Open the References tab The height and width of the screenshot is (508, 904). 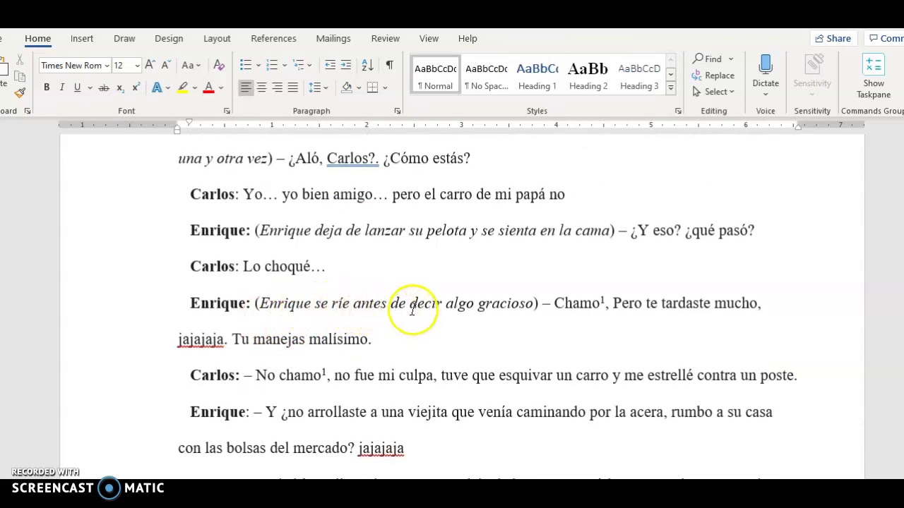tap(273, 38)
